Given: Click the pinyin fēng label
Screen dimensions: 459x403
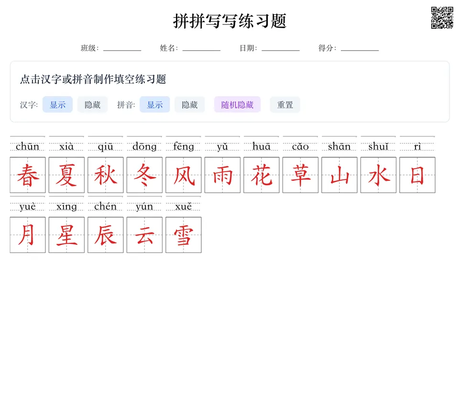Looking at the screenshot, I should click(184, 146).
